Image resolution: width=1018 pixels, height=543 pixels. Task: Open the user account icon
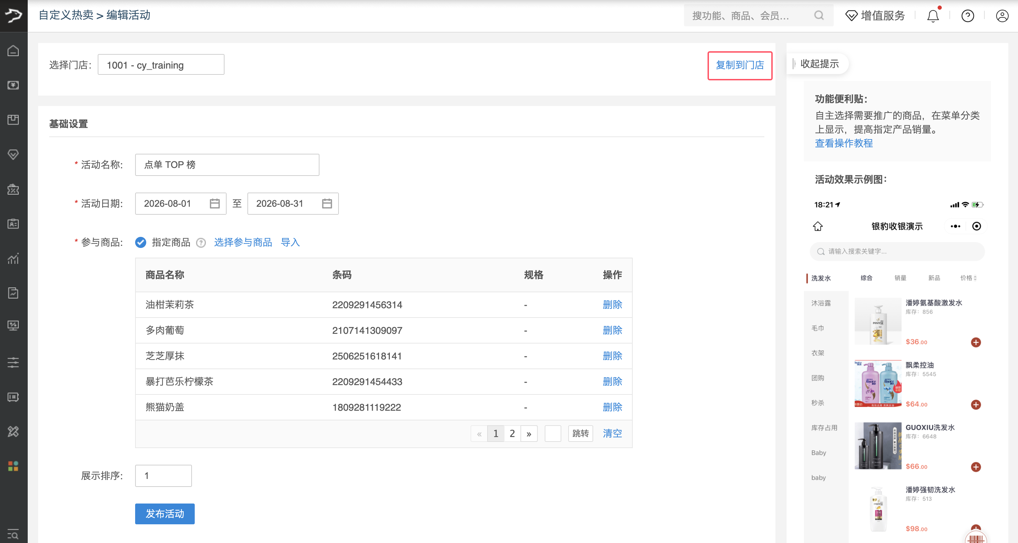point(1002,16)
